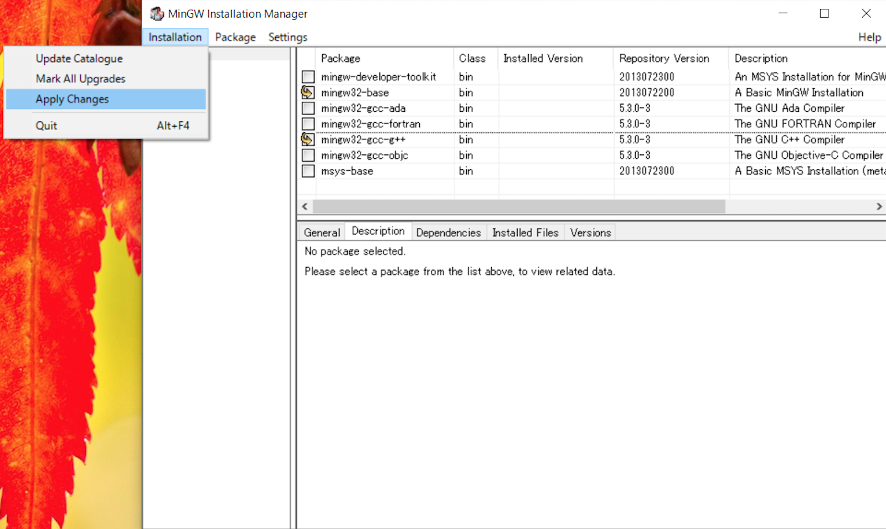The width and height of the screenshot is (886, 529).
Task: Select the mingw32-gcc-ada package name
Action: click(363, 108)
